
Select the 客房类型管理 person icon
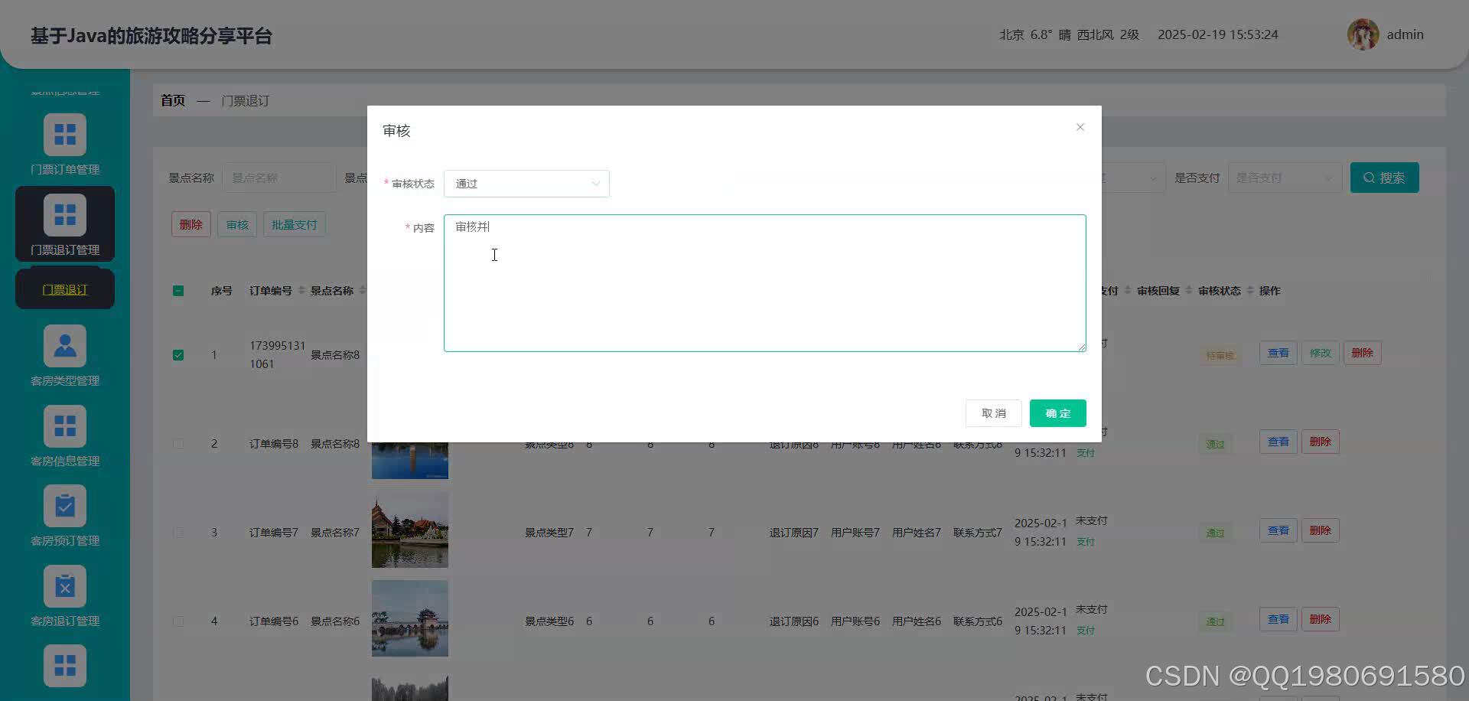click(65, 346)
